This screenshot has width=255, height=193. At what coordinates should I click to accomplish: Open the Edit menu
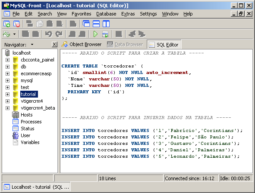click(28, 14)
